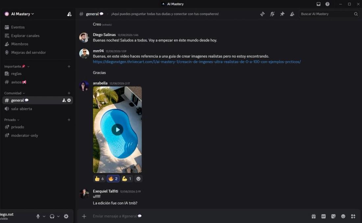Open the headphones output options arrow
This screenshot has height=223, width=362.
[x=58, y=216]
